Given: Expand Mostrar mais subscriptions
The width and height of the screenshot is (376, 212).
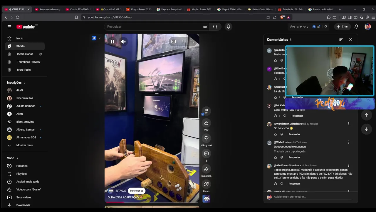Looking at the screenshot, I should [x=25, y=145].
